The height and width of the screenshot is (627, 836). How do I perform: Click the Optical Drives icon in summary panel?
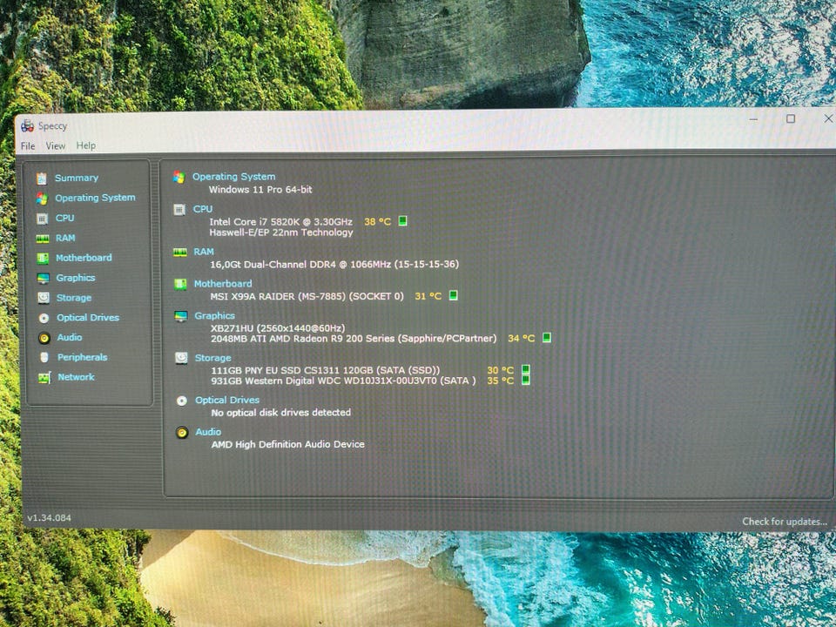tap(182, 401)
